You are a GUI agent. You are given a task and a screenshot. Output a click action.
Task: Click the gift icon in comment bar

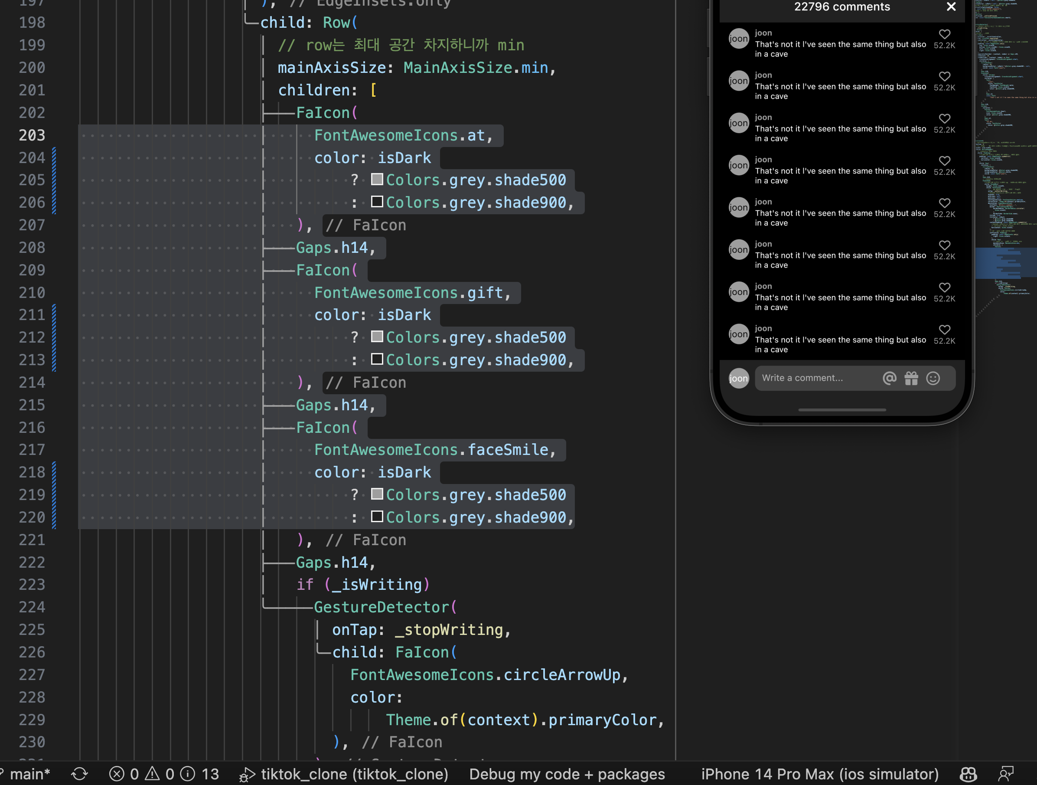tap(911, 378)
